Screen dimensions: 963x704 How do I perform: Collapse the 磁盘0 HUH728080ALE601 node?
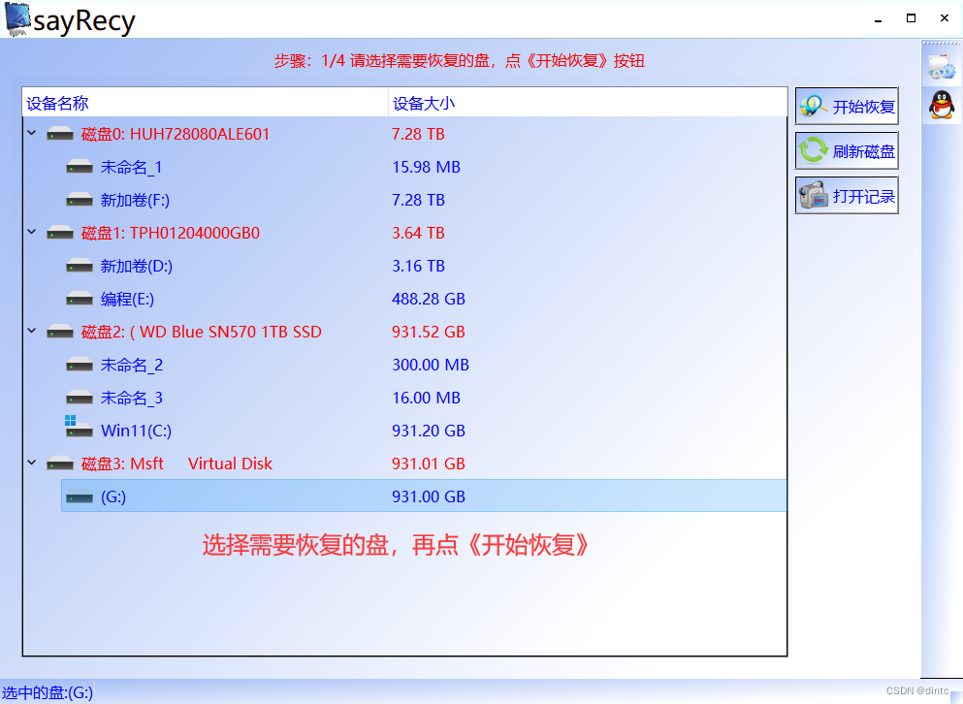pyautogui.click(x=32, y=133)
